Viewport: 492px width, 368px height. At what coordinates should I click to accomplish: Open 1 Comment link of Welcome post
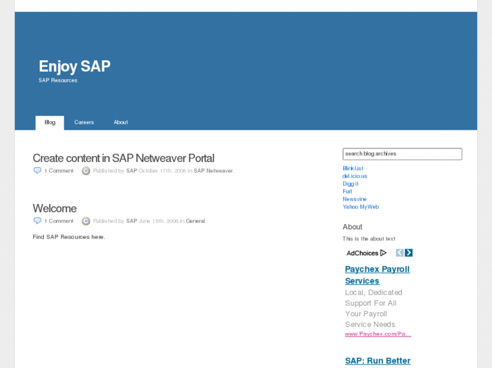click(x=59, y=221)
